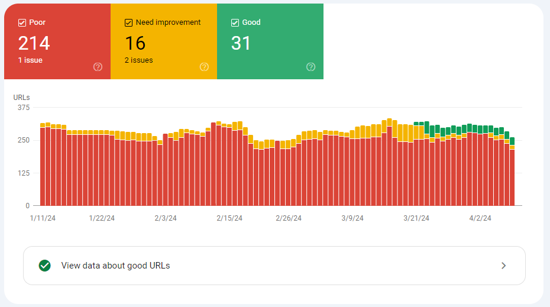Click the green checkmark icon beside good URLs
This screenshot has height=307, width=550.
tap(44, 266)
